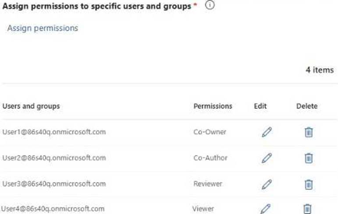Click the Reviewer permission value
This screenshot has height=214, width=338.
tap(208, 183)
